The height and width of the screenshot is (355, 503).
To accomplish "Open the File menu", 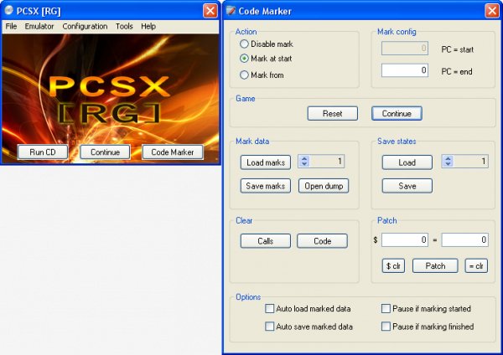I will pyautogui.click(x=11, y=26).
